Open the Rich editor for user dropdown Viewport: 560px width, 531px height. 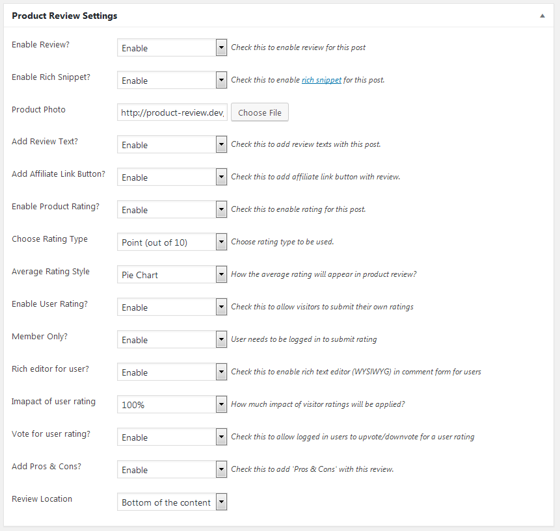click(x=172, y=372)
